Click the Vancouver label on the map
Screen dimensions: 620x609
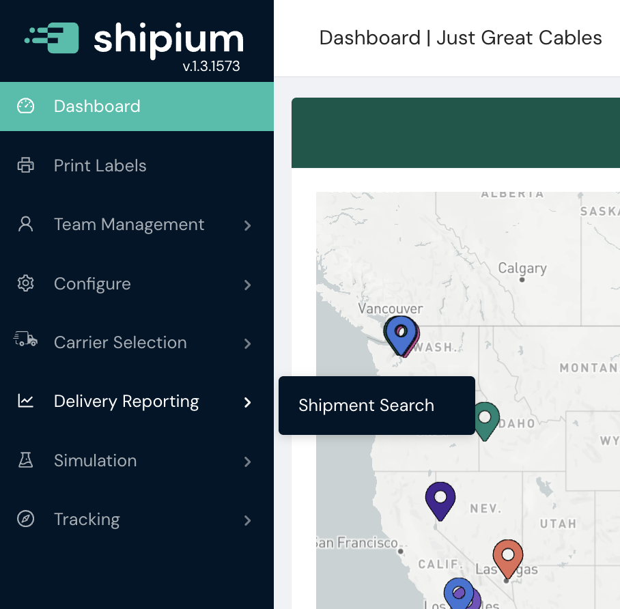391,309
